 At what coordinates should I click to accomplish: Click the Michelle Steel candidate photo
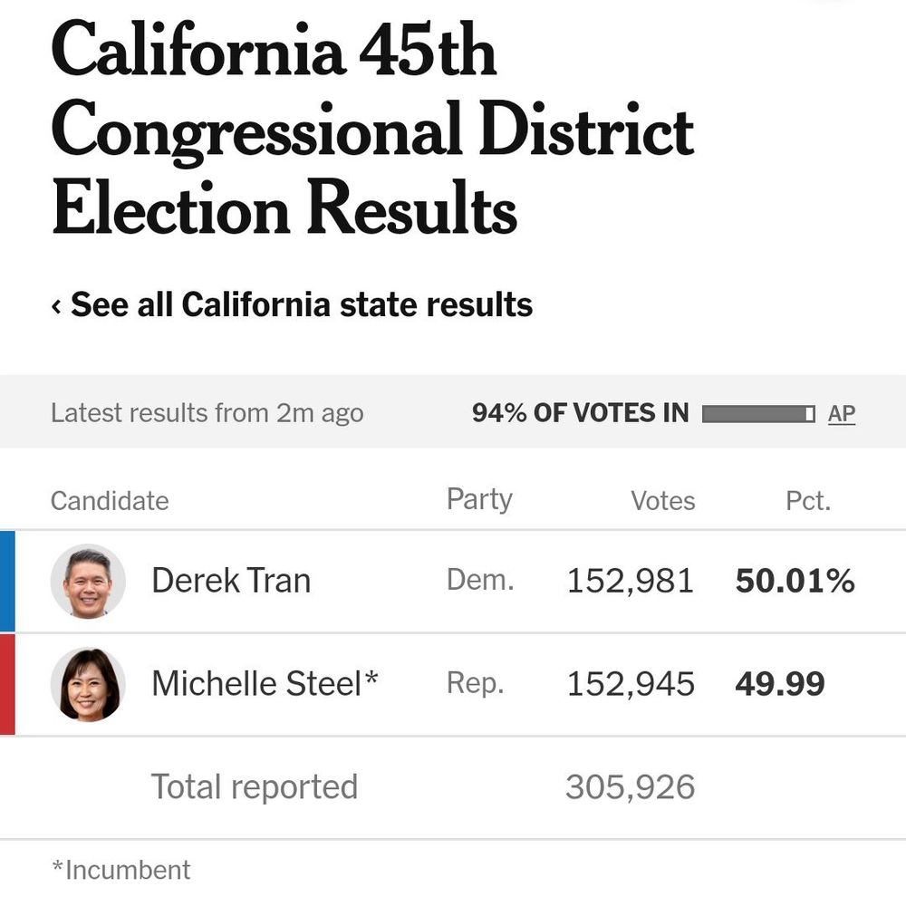pyautogui.click(x=88, y=685)
